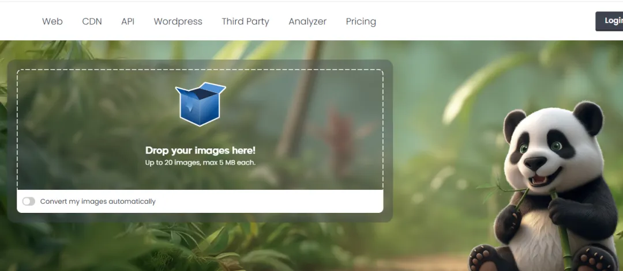This screenshot has width=623, height=271.
Task: Click the white bar beside the convert toggle
Action: (x=200, y=201)
